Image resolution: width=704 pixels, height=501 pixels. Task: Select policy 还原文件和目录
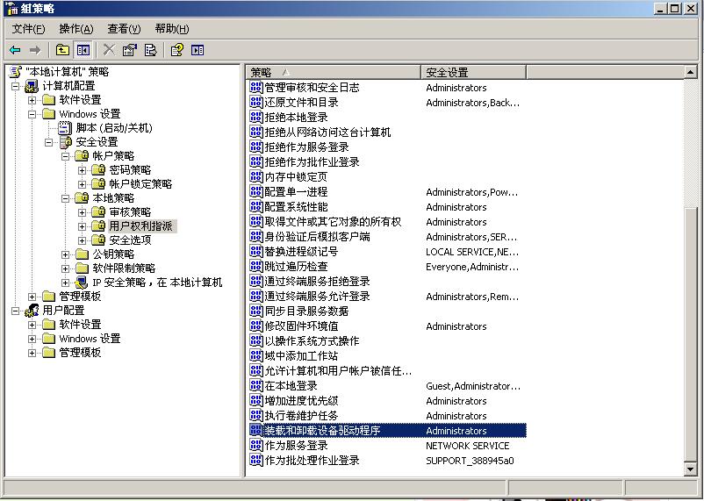tap(302, 103)
